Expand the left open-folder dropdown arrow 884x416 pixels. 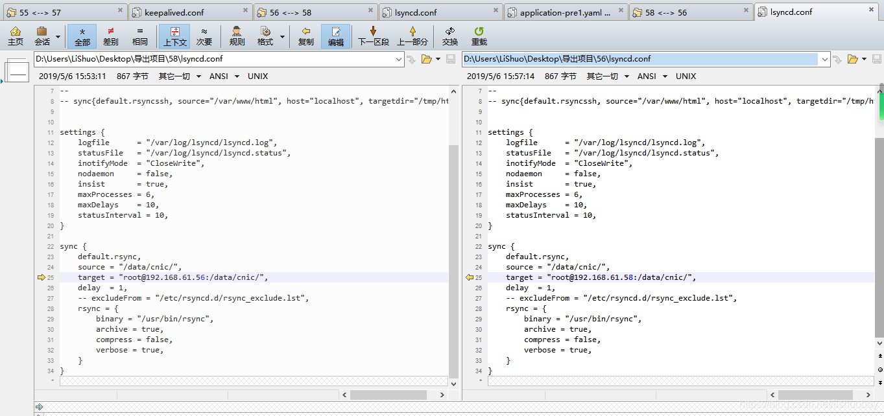tap(437, 59)
